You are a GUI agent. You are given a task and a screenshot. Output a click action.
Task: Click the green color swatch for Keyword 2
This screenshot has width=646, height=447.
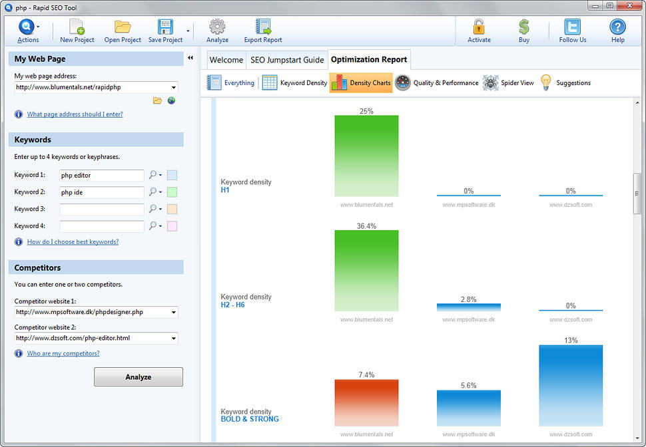(x=172, y=192)
